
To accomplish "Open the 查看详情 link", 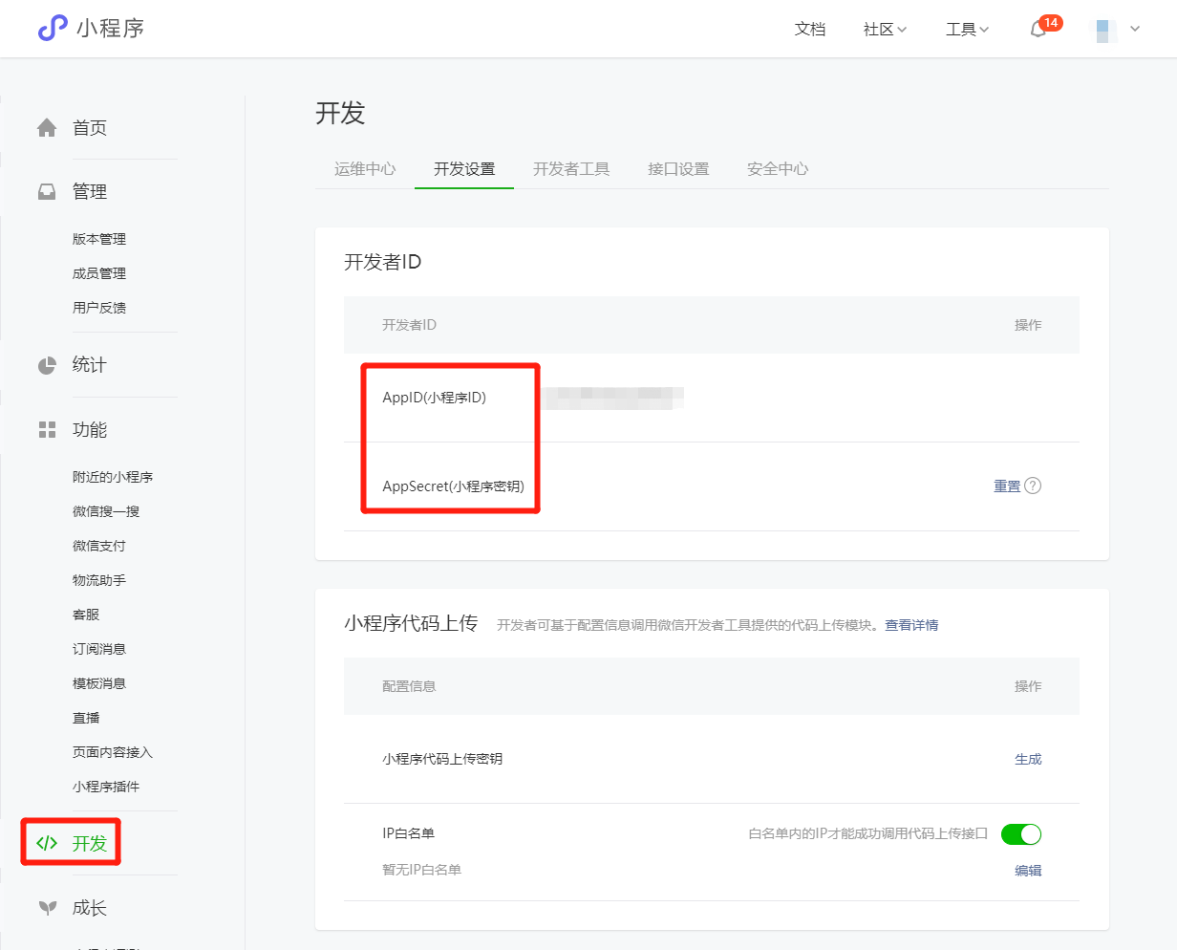I will point(911,625).
